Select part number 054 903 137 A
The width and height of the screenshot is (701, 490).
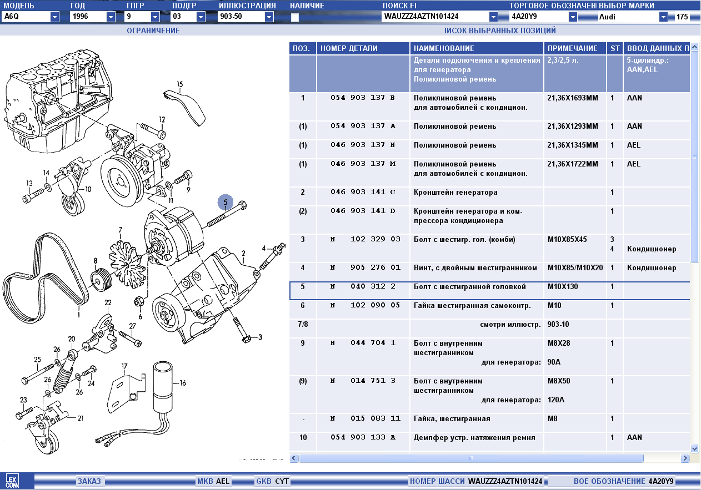(x=363, y=126)
